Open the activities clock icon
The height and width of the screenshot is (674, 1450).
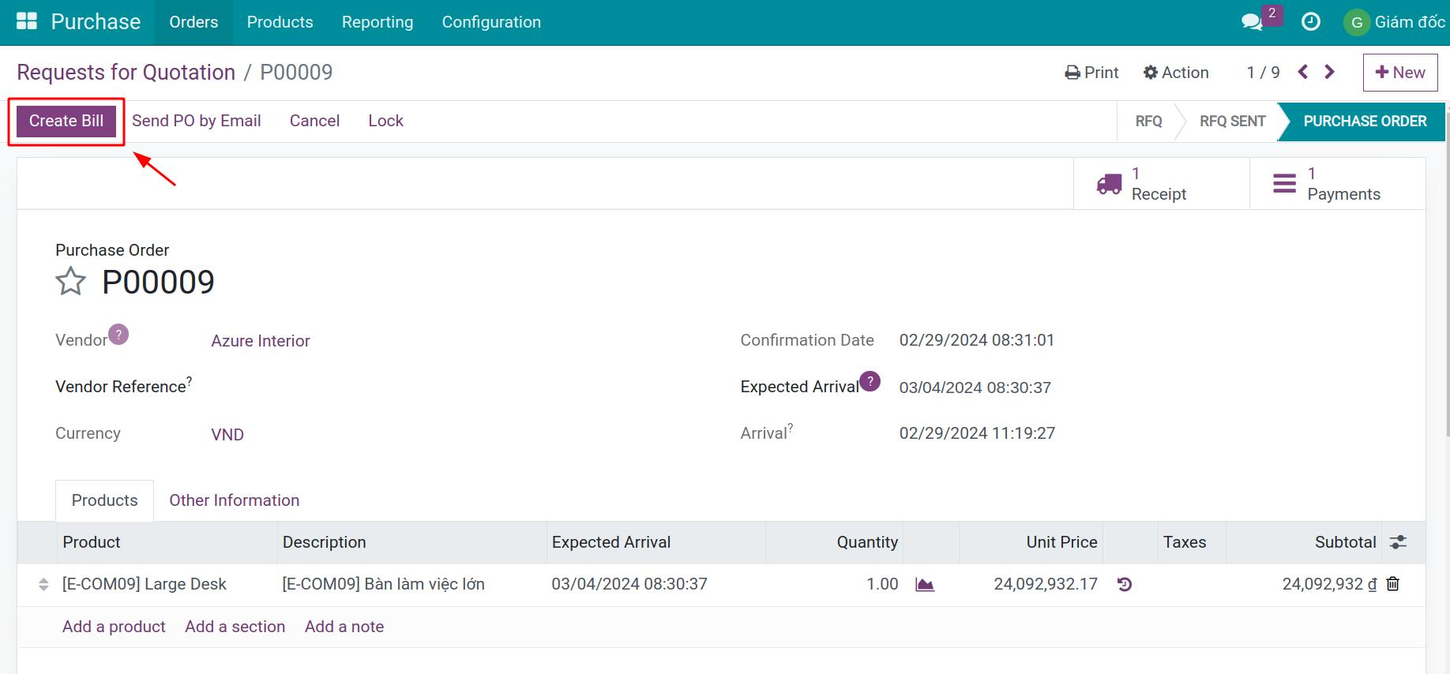point(1311,22)
